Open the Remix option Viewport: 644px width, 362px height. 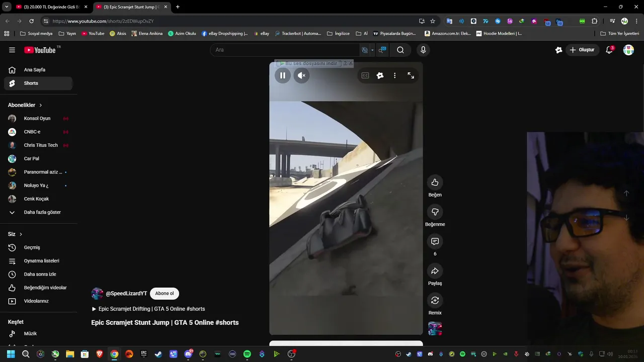[x=435, y=300]
